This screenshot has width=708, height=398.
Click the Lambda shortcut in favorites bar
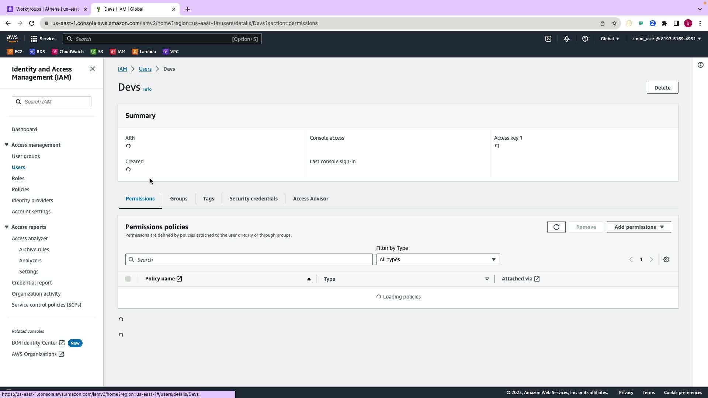point(144,52)
